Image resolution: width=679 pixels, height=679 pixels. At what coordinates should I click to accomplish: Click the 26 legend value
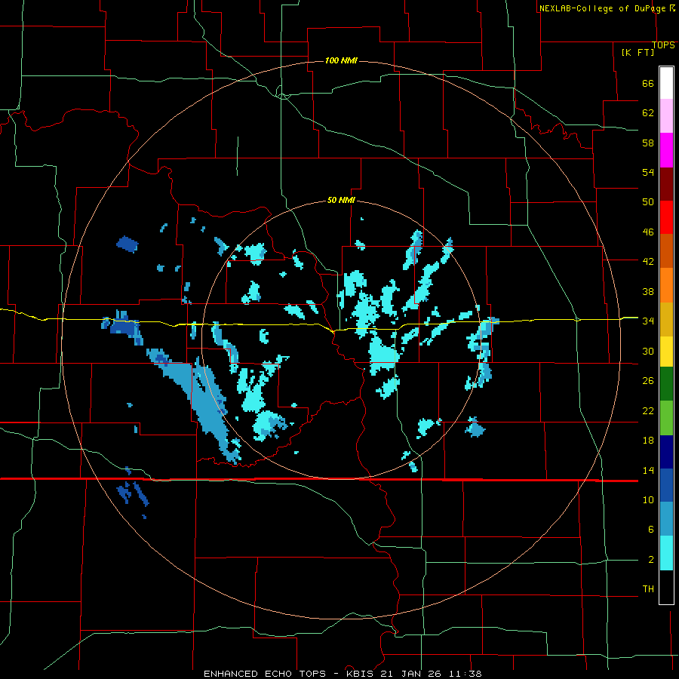(x=648, y=381)
